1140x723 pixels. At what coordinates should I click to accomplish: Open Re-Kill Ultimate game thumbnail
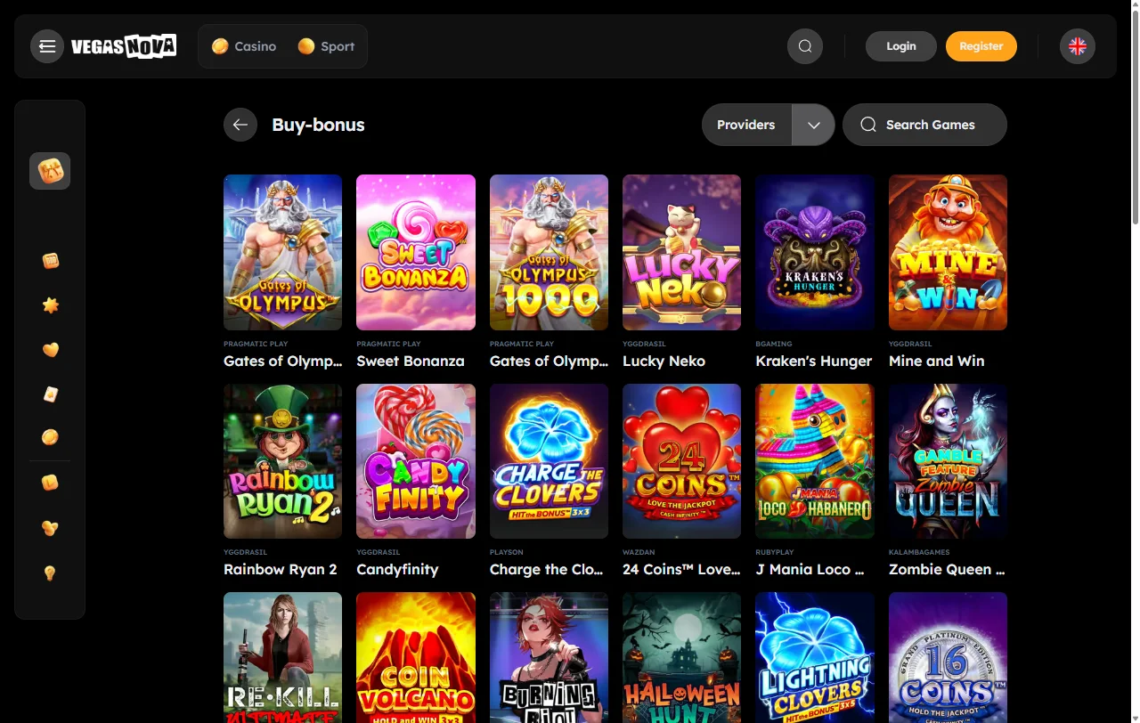tap(282, 657)
